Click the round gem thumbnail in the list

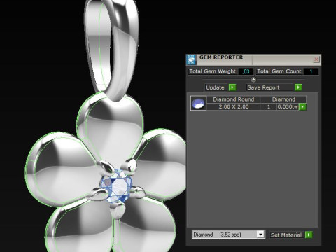point(198,103)
